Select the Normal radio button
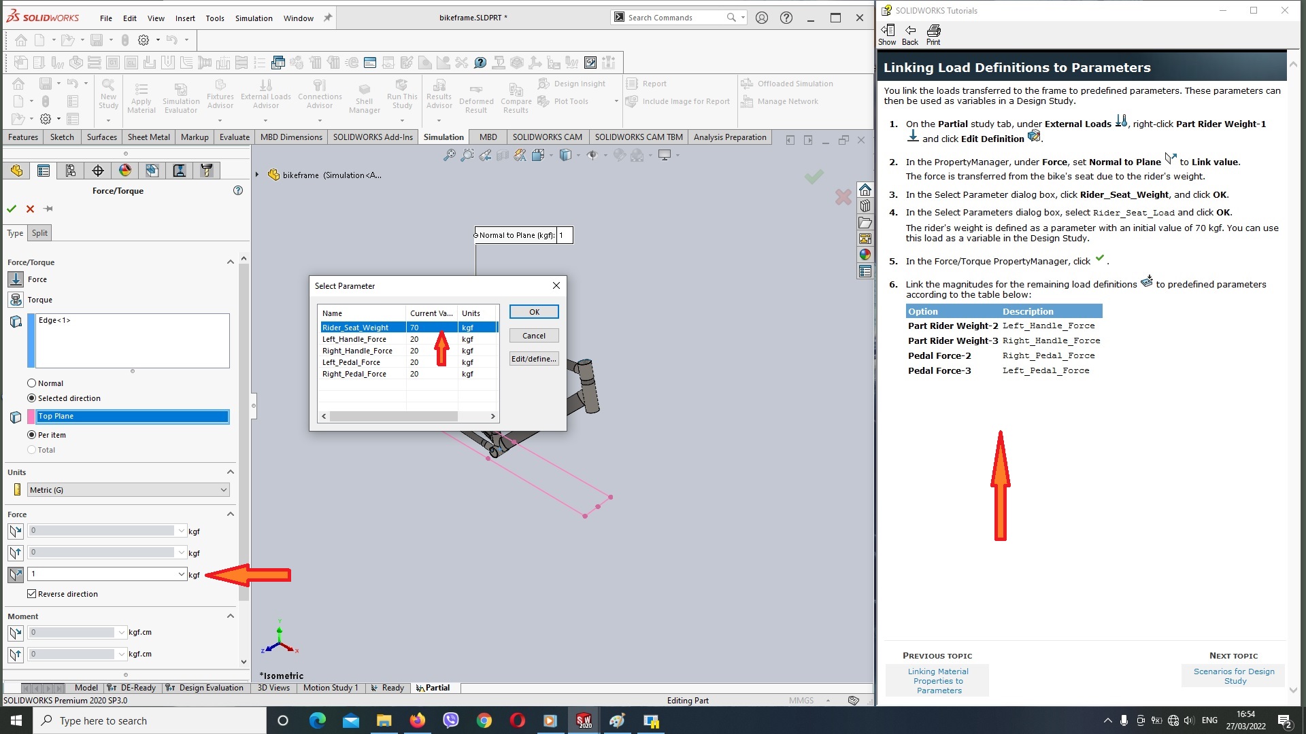Viewport: 1306px width, 734px height. 31,383
